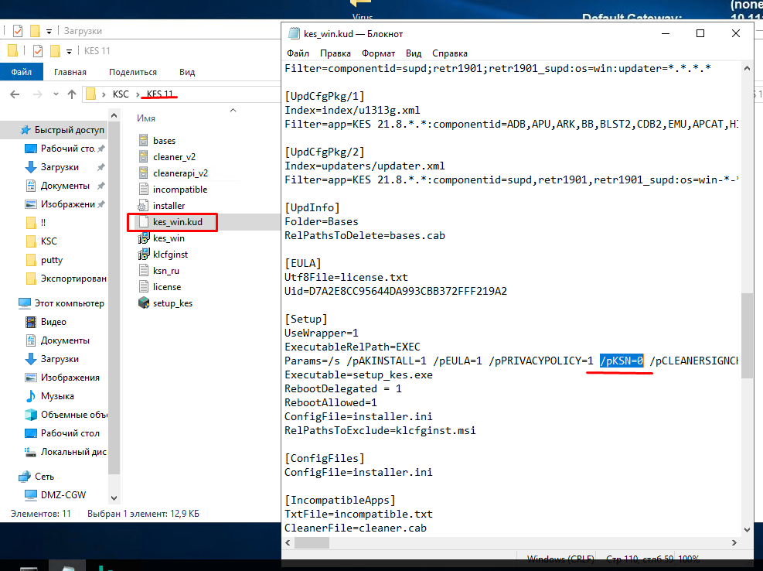Go up one folder level in Explorer

click(72, 94)
